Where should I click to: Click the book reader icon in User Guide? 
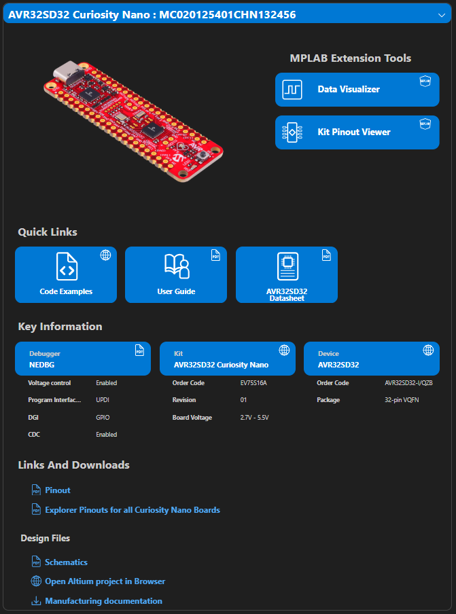pos(177,266)
